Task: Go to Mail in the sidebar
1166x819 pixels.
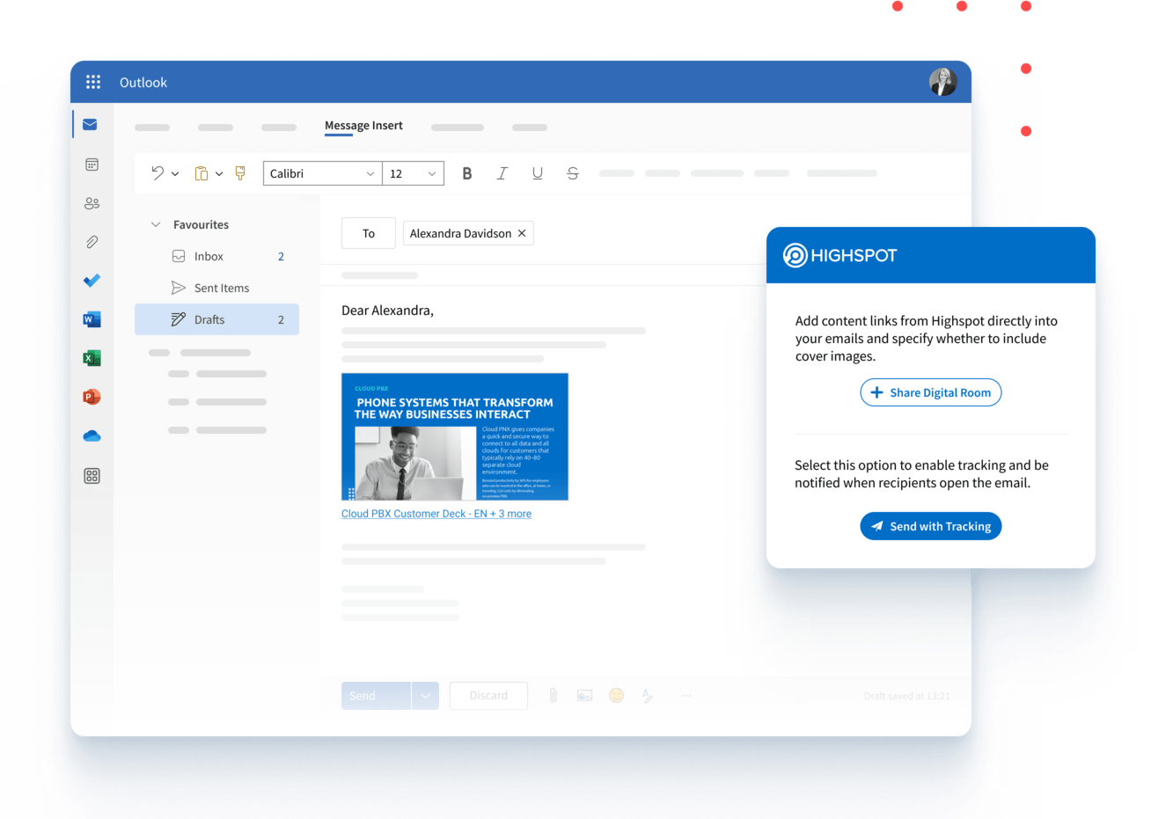Action: coord(90,125)
